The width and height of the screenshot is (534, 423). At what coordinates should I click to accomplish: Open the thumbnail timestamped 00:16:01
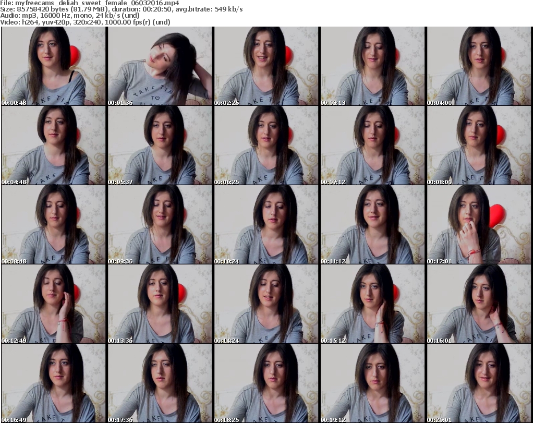[479, 304]
